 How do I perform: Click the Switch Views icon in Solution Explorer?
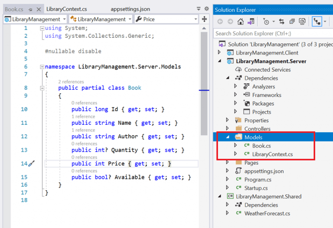coord(251,22)
